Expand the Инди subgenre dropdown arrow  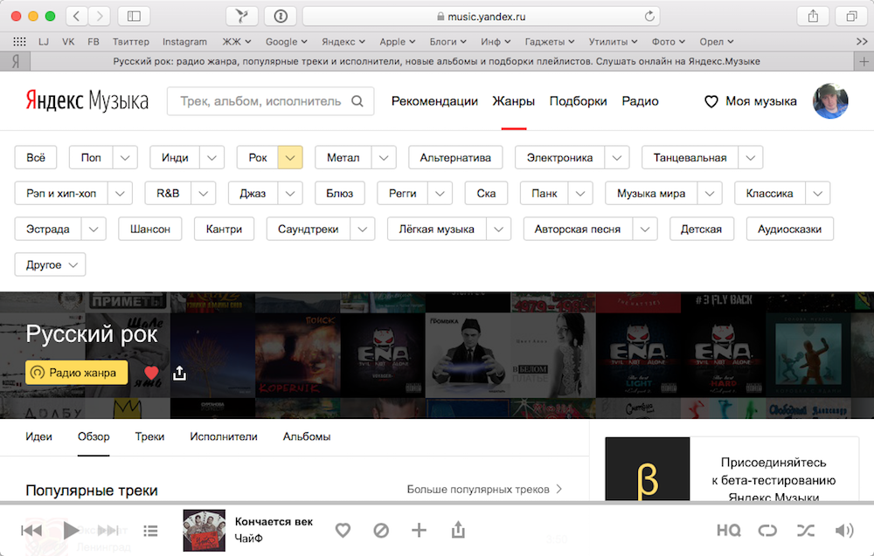(212, 157)
